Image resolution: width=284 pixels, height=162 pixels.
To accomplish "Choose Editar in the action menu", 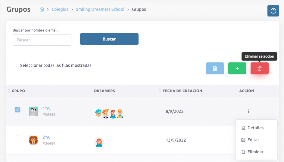I will click(253, 140).
